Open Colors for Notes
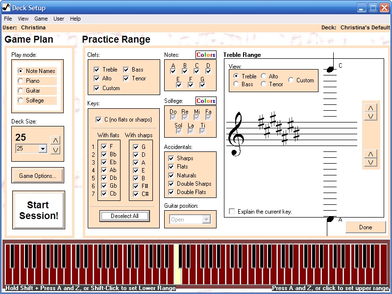Screen dimensions: 392x294 206,55
